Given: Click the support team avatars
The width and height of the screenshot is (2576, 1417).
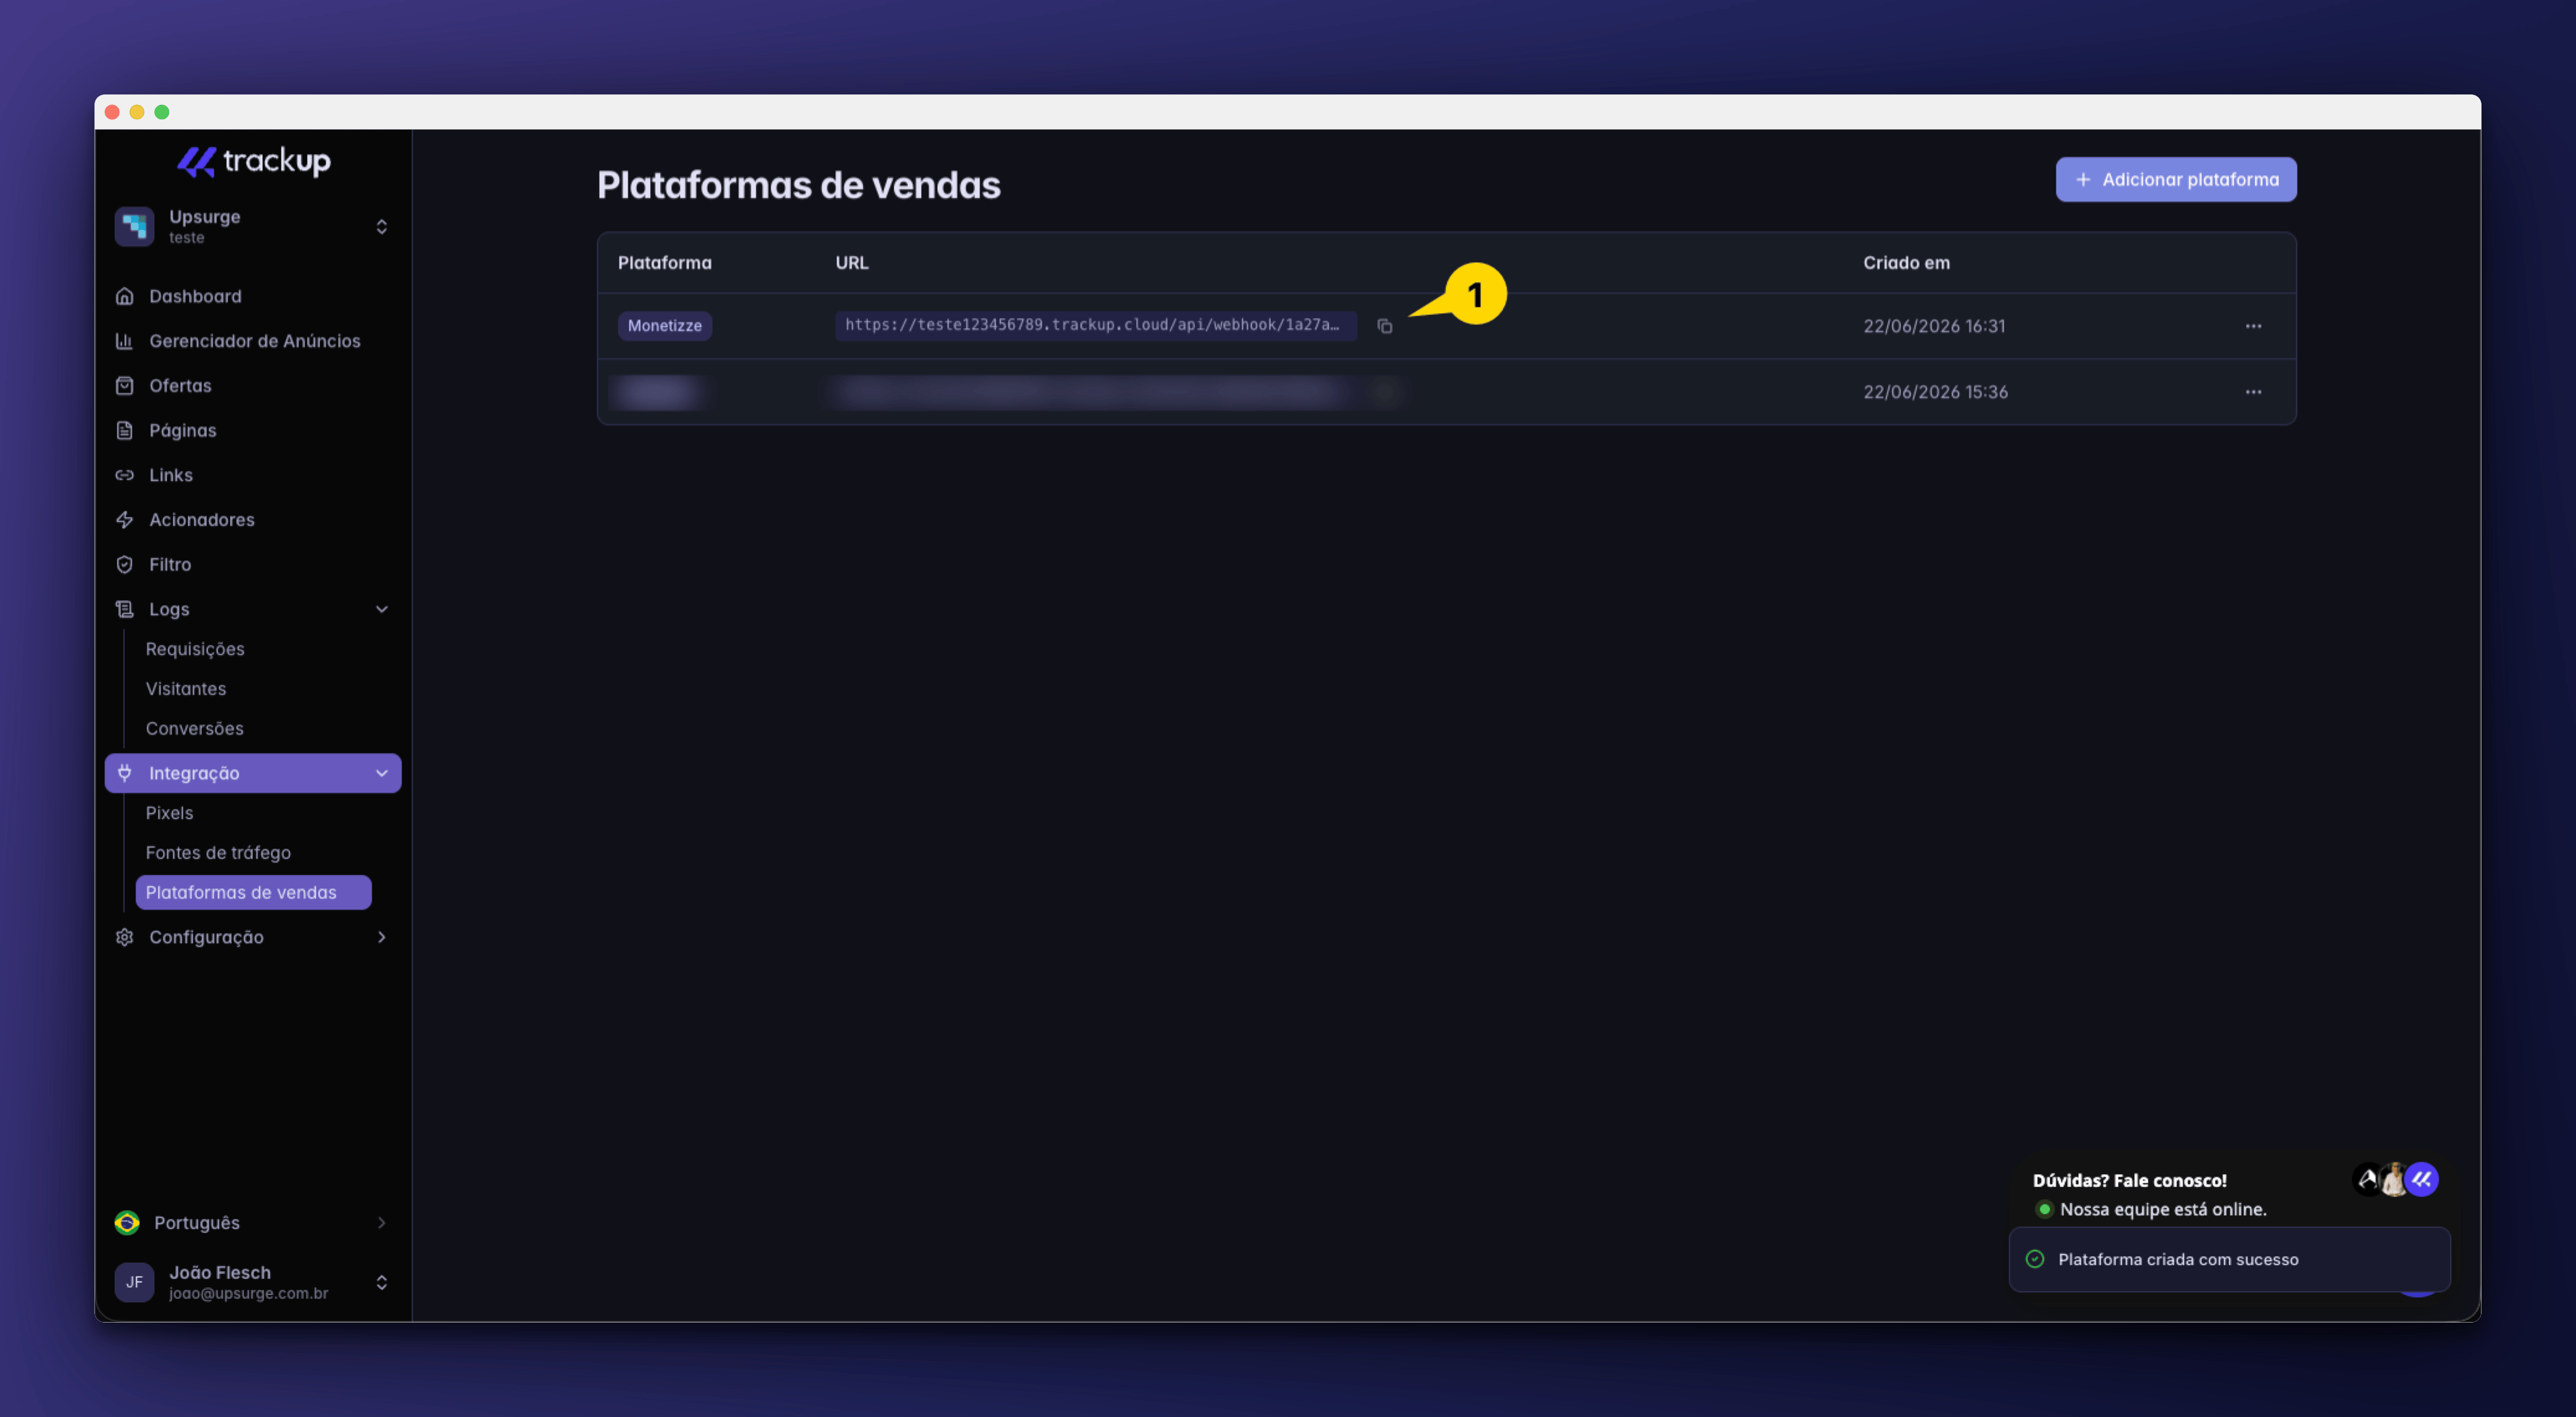Looking at the screenshot, I should [x=2395, y=1180].
